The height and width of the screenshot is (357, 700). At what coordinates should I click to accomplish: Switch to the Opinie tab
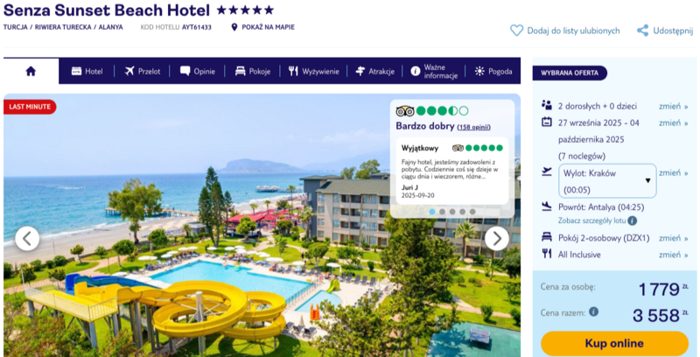tap(198, 72)
